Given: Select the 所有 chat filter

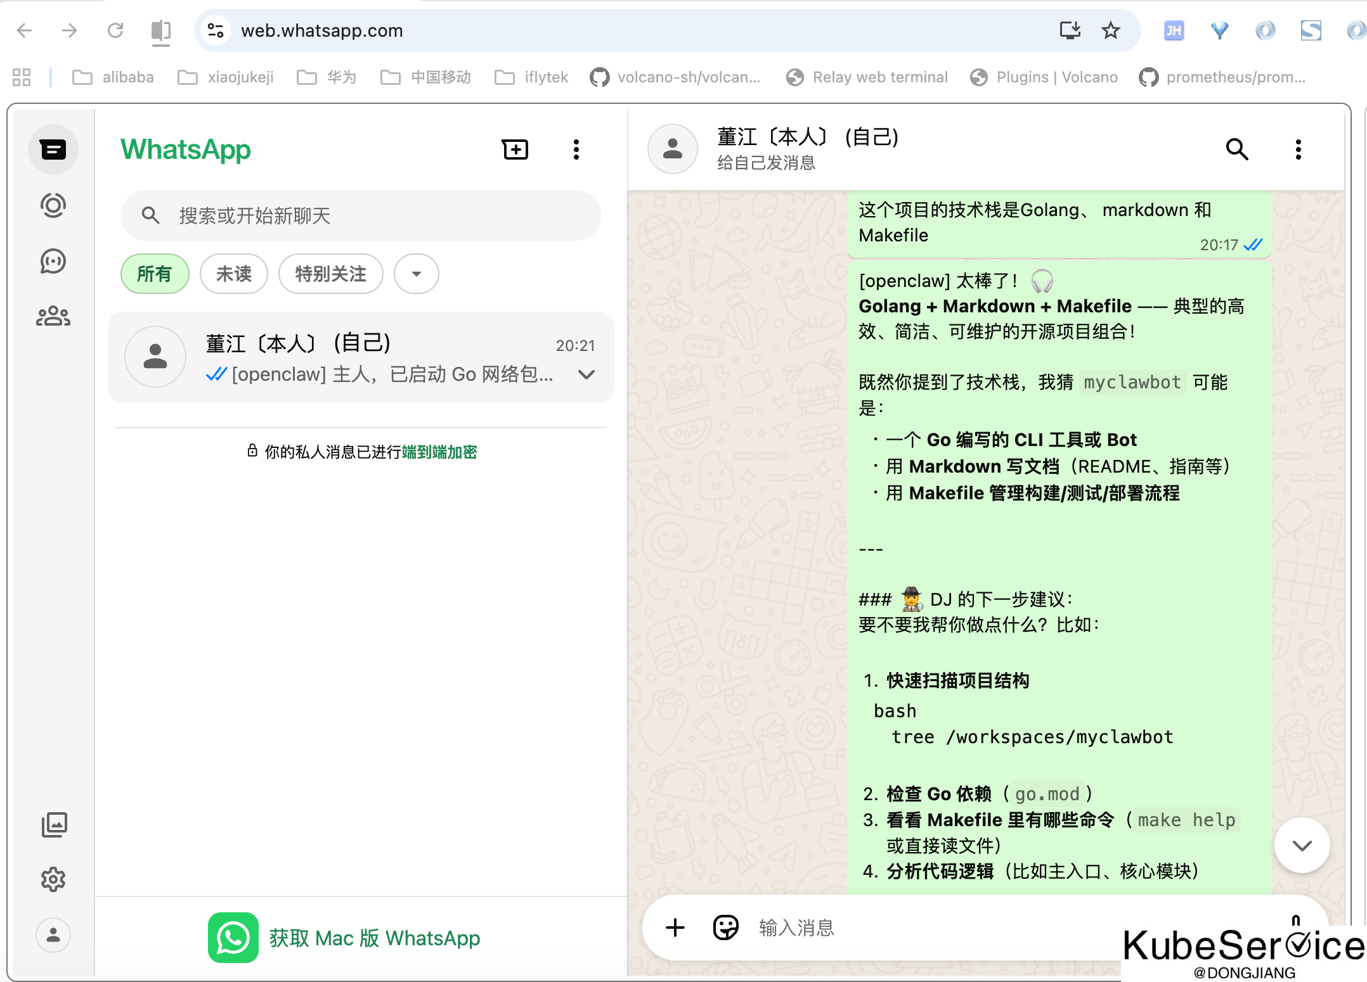Looking at the screenshot, I should pyautogui.click(x=155, y=274).
